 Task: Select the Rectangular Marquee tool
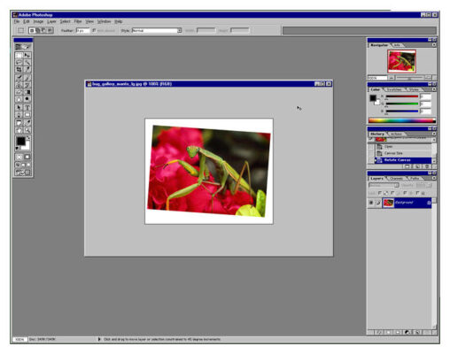coord(19,55)
